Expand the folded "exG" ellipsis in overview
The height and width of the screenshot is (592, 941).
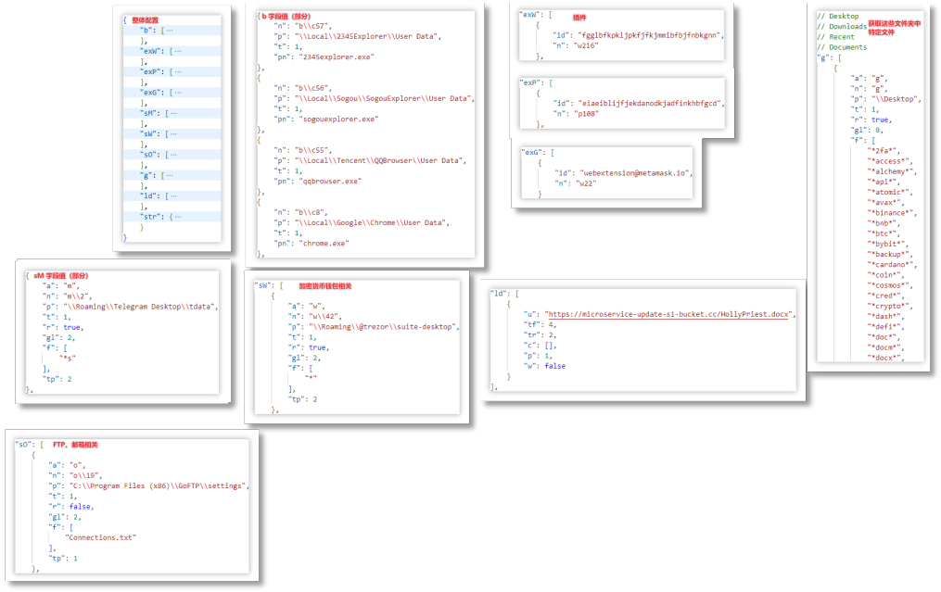176,93
